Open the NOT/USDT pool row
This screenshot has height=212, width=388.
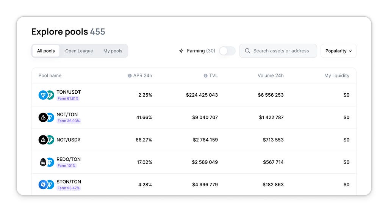click(x=194, y=140)
